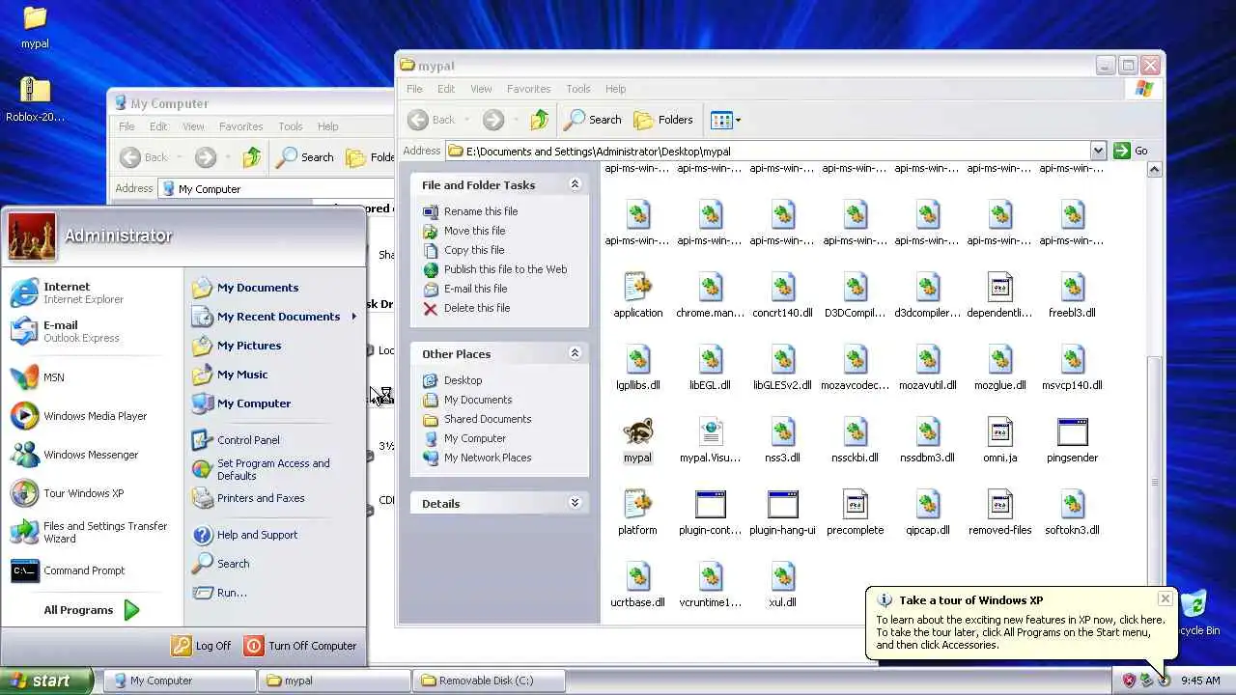Open the File menu in mypal window
The height and width of the screenshot is (695, 1236).
pyautogui.click(x=414, y=89)
